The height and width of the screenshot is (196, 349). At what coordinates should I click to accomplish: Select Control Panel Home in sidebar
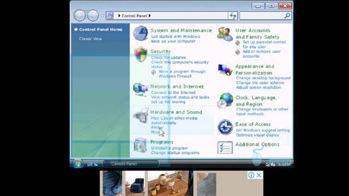100,29
